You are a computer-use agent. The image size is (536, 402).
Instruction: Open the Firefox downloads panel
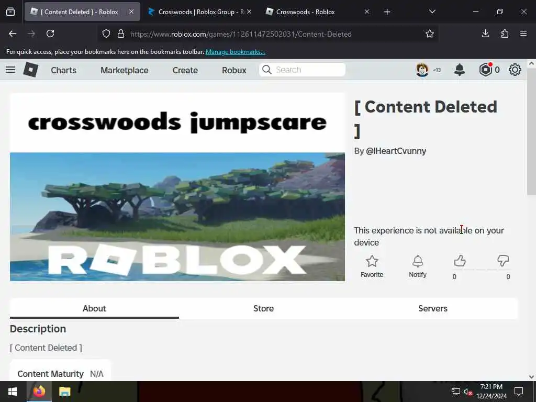tap(485, 33)
